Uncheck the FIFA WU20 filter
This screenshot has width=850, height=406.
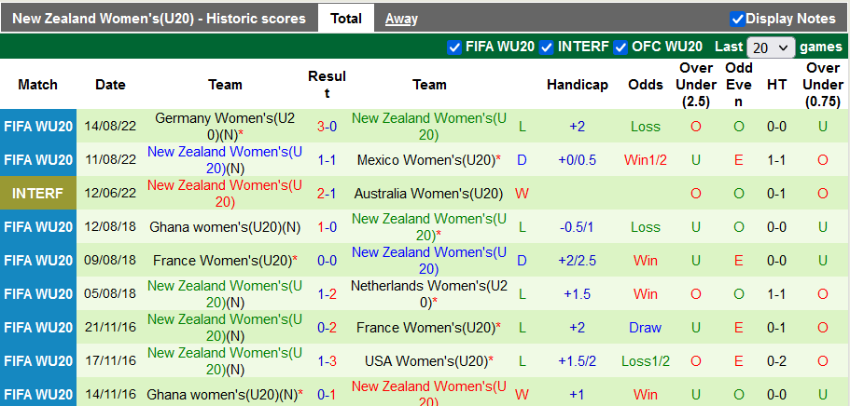coord(454,47)
